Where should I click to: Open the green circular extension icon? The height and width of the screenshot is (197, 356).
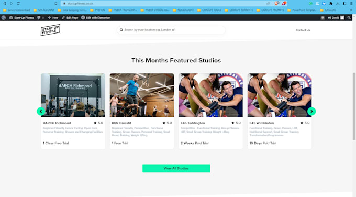[310, 4]
